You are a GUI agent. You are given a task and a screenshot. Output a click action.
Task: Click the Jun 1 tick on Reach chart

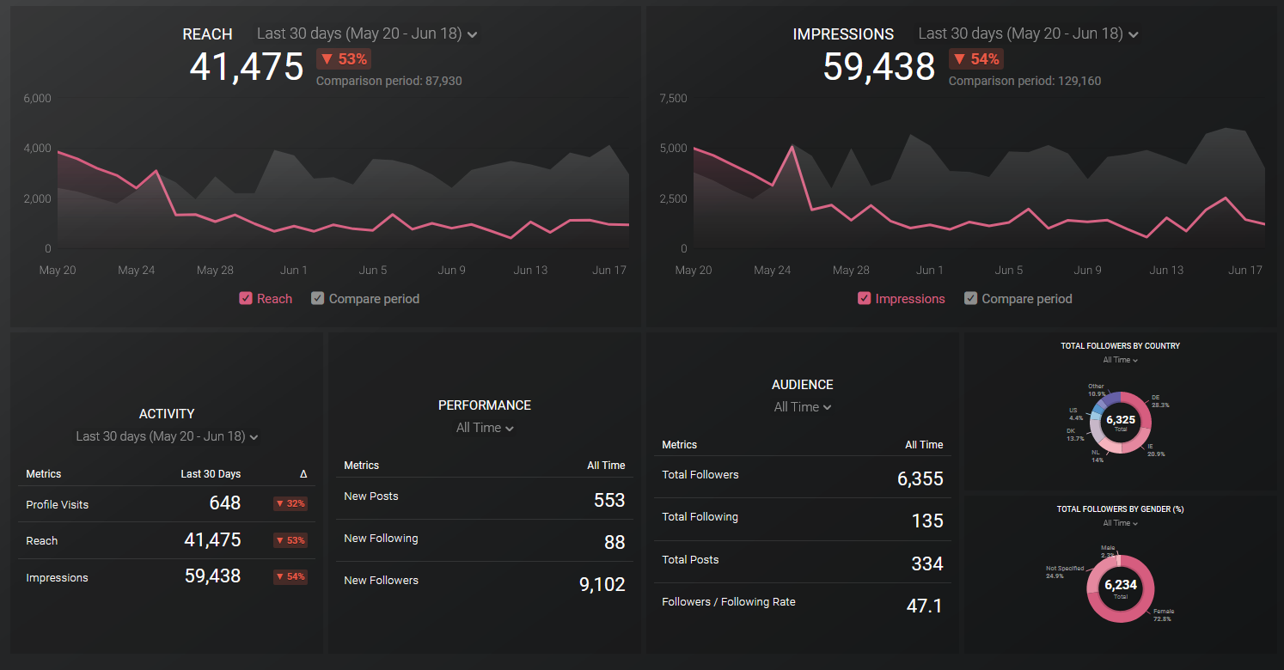[294, 270]
